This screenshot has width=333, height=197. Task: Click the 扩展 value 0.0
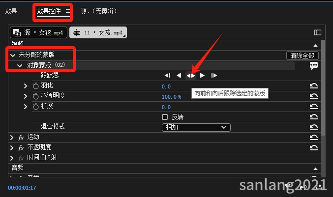pyautogui.click(x=166, y=107)
